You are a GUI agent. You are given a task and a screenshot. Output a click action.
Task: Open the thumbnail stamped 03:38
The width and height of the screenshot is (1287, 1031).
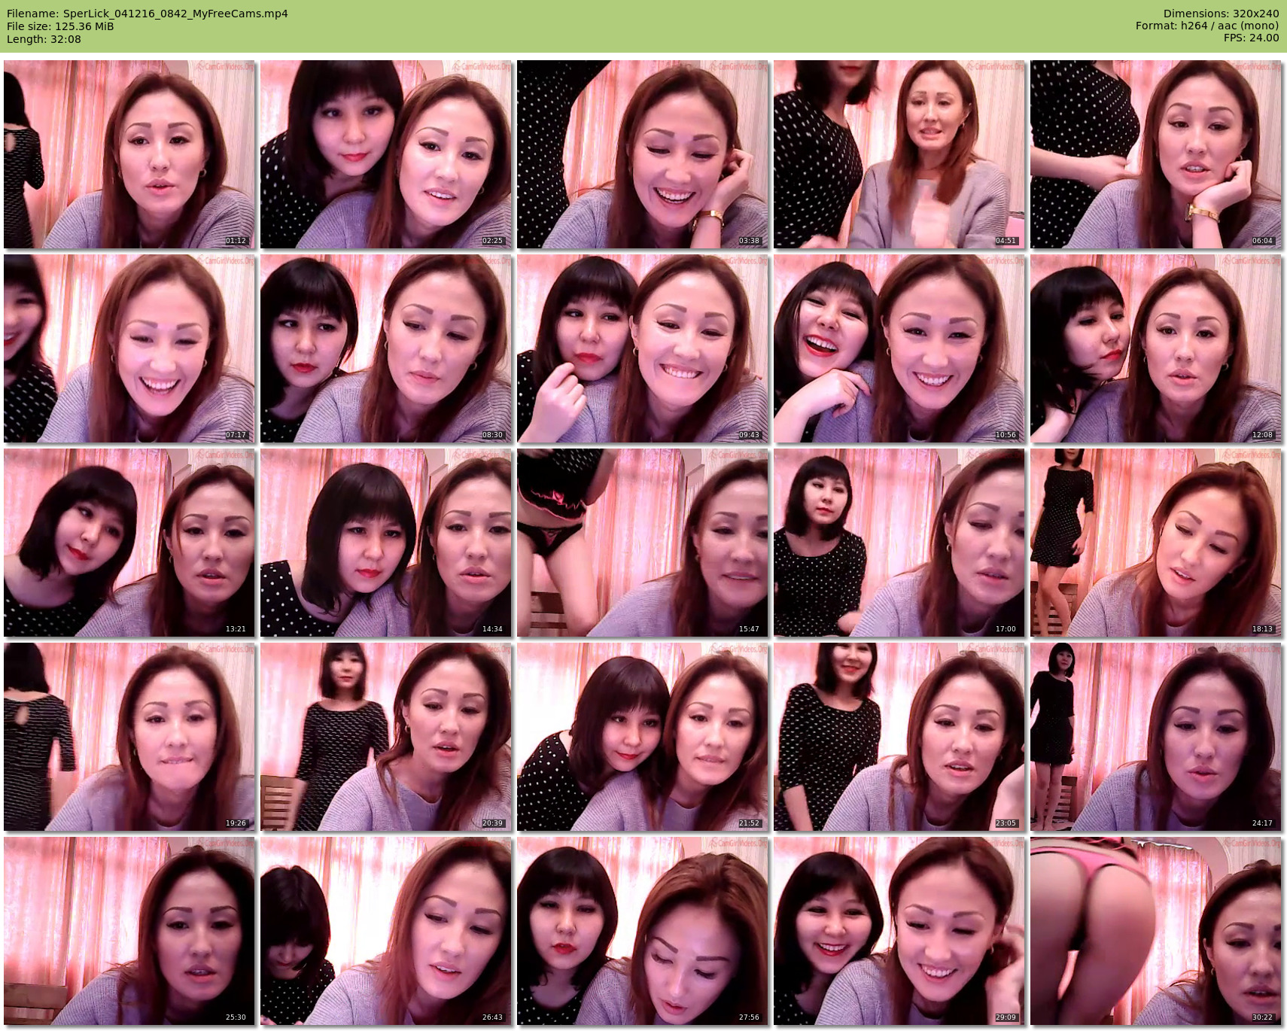[643, 154]
